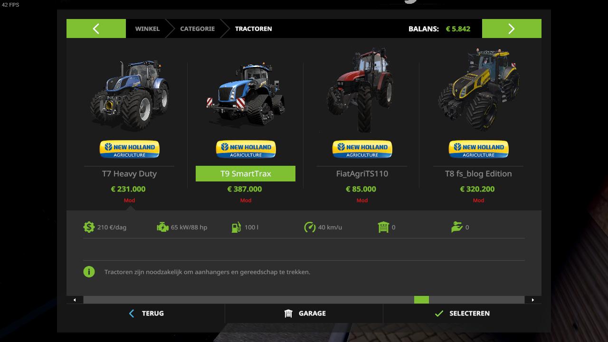608x342 pixels.
Task: Click scrollbar right arrow
Action: pos(533,300)
